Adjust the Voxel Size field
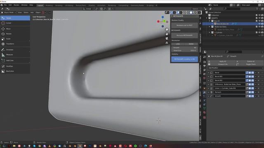Image resolution: width=264 pixels, height=148 pixels. point(184,50)
